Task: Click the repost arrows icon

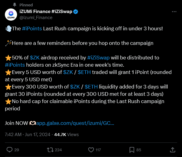Action: (x=50, y=150)
